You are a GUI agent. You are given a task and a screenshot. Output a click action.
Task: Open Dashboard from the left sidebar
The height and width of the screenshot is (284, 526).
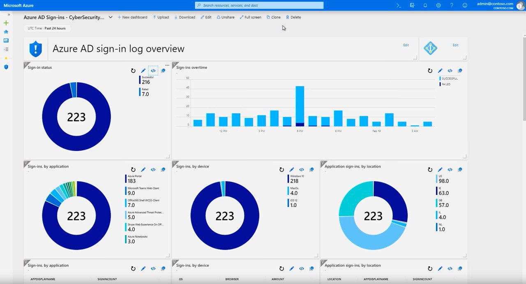coord(6,40)
